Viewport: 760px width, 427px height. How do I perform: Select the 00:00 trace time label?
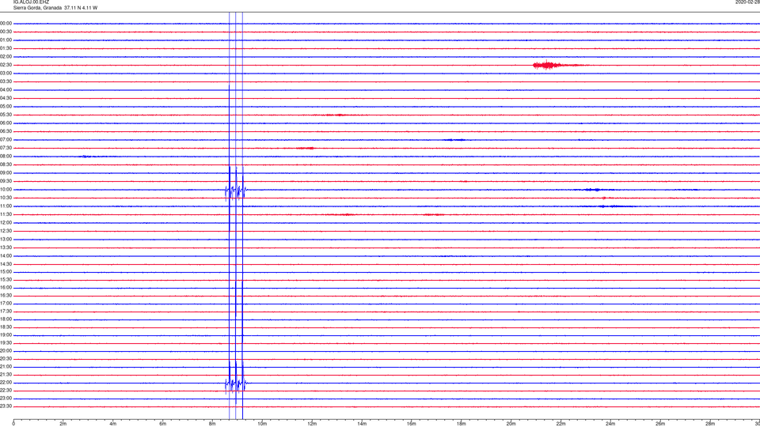(x=6, y=23)
